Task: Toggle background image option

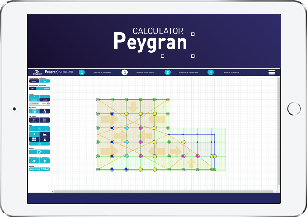Action: click(34, 120)
